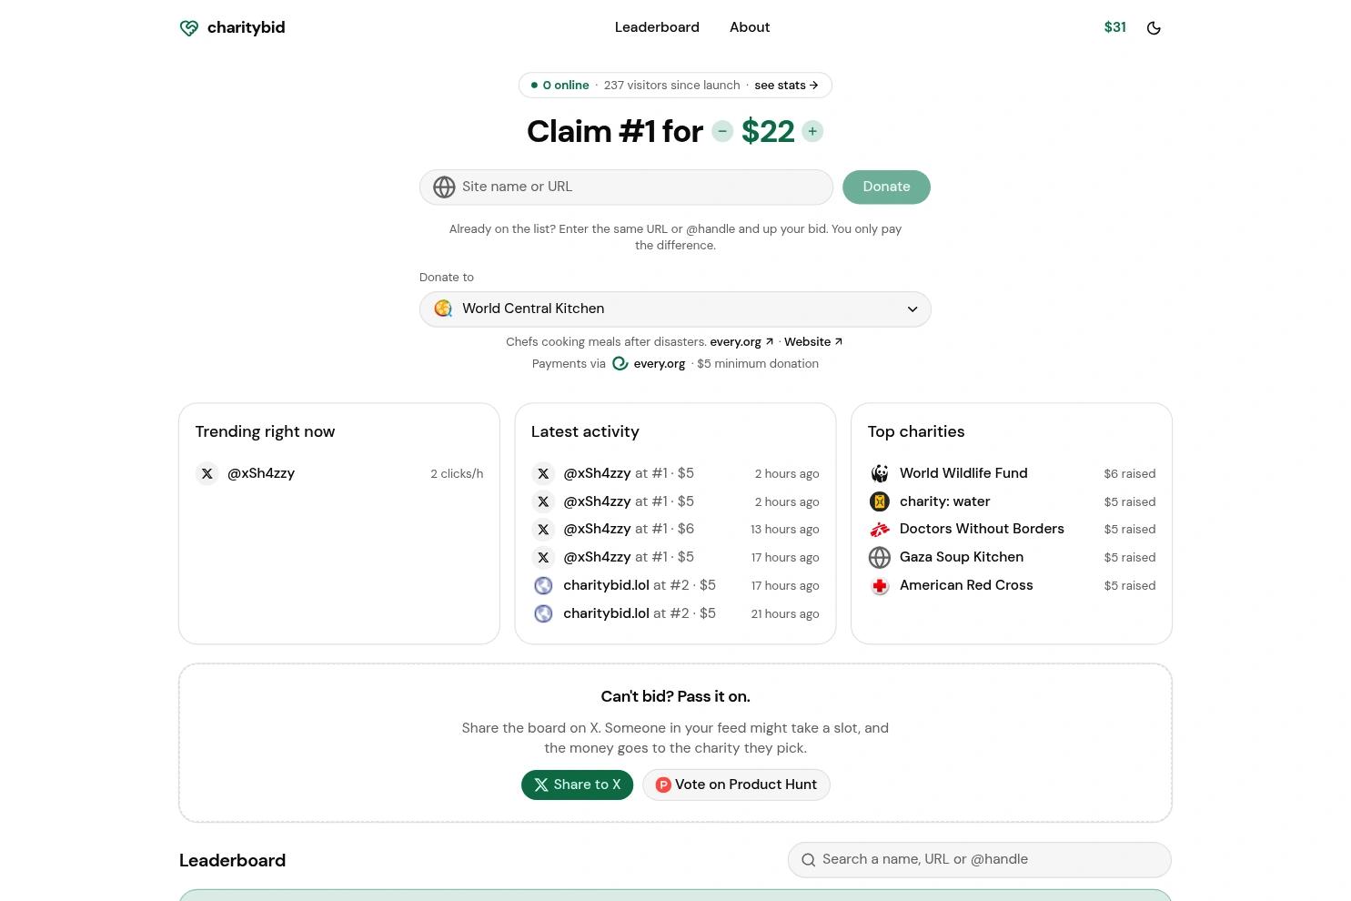Visit the charity Website link
1351x901 pixels.
click(813, 342)
